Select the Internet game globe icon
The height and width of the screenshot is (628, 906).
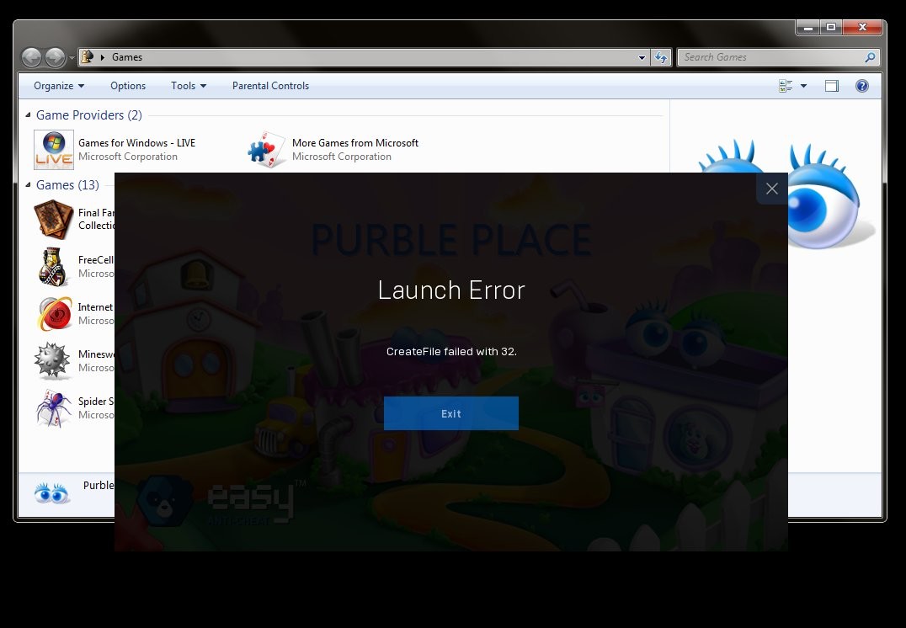(x=53, y=314)
